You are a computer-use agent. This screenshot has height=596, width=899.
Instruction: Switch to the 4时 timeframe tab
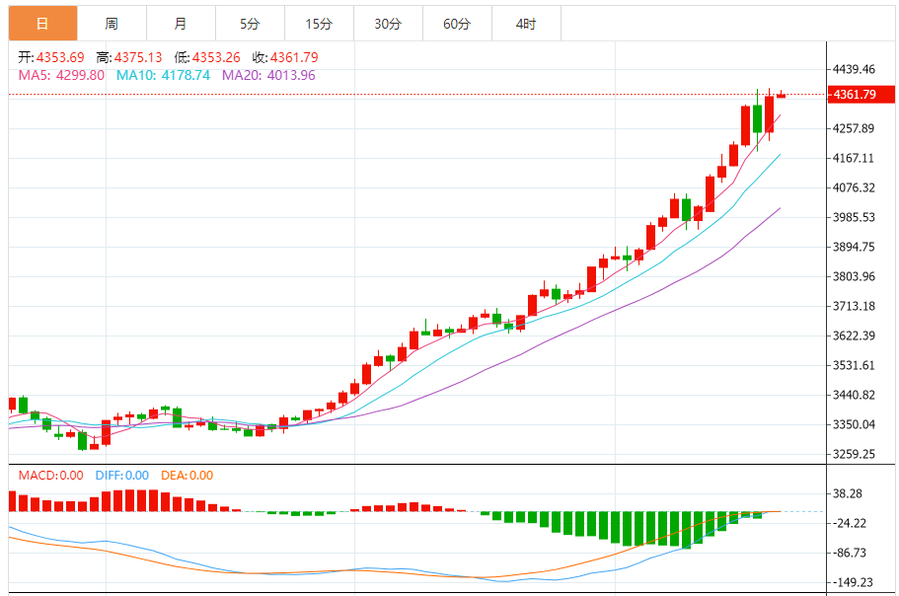526,24
